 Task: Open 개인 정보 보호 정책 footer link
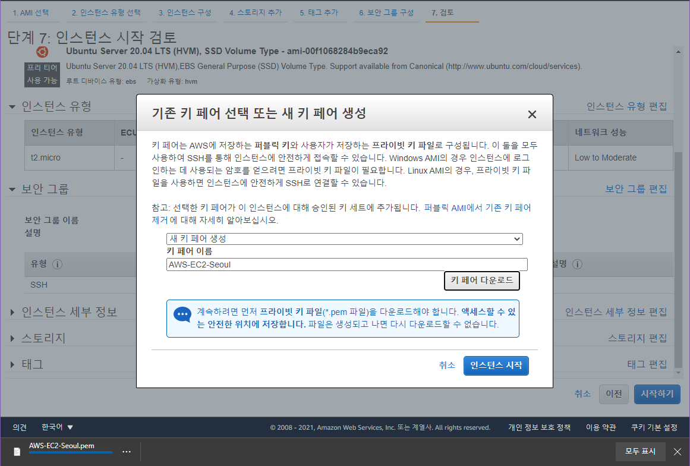tap(540, 427)
